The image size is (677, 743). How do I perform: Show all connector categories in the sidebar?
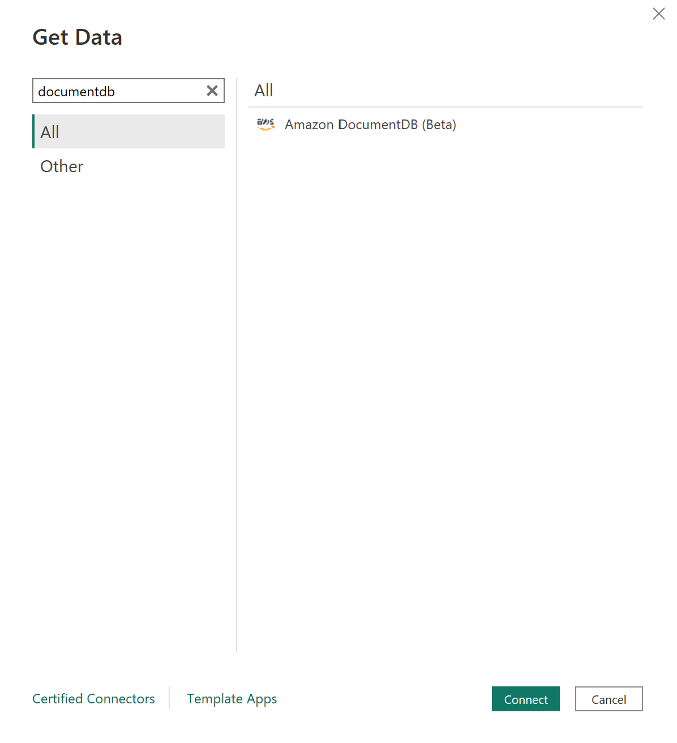129,131
